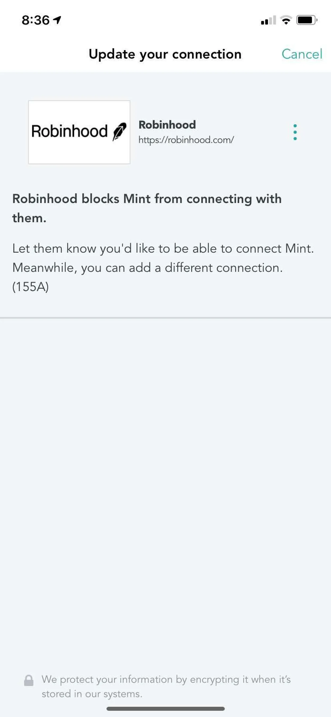The image size is (331, 717).
Task: Tap the encryption notice text
Action: pos(166,686)
